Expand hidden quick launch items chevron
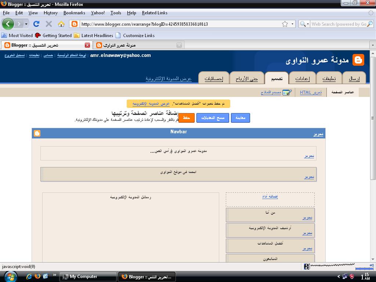376x282 pixels. (x=55, y=275)
